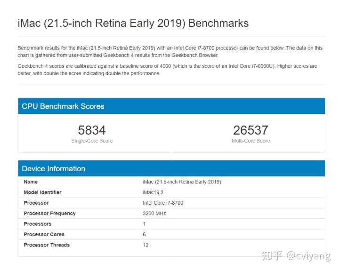
Task: Select the Multi-Core Score label
Action: tap(250, 141)
